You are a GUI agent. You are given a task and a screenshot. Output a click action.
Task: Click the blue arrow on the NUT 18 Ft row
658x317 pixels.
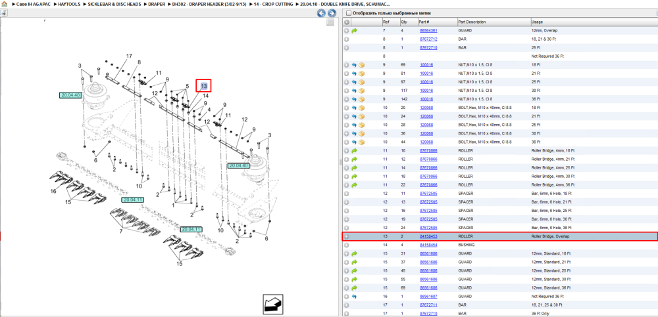click(354, 65)
